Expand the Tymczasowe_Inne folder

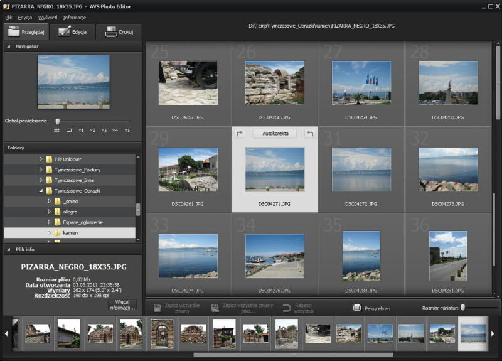point(41,180)
